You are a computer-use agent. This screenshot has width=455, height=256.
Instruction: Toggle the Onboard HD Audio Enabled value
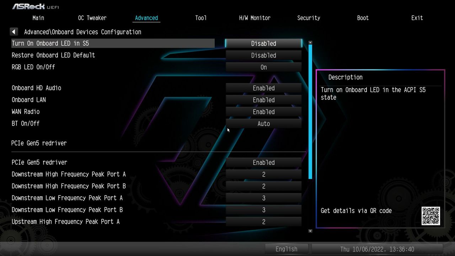264,88
